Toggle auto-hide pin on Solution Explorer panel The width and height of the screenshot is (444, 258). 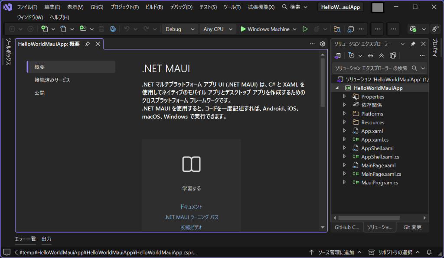pyautogui.click(x=413, y=44)
